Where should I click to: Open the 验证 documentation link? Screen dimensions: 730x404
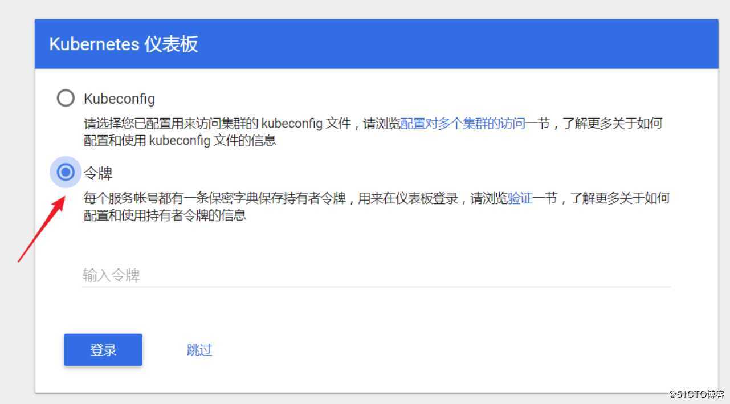pyautogui.click(x=520, y=198)
